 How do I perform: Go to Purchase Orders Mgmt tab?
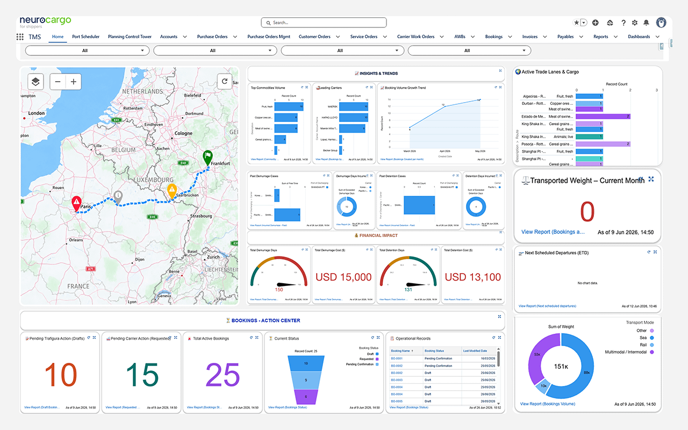pyautogui.click(x=269, y=37)
